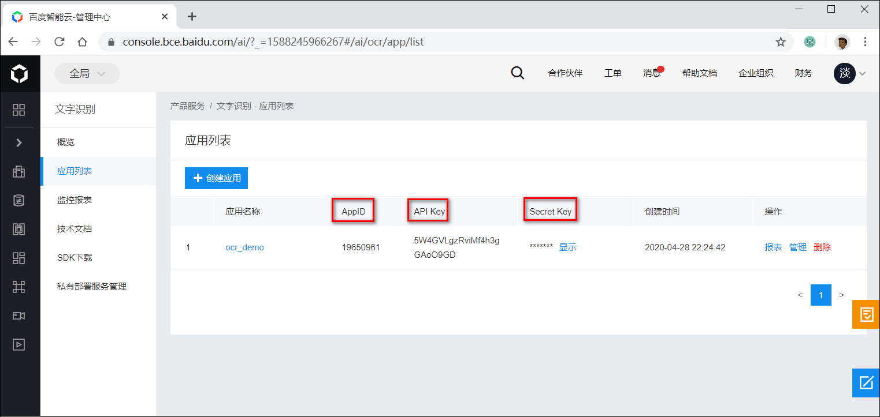Reload the page with the refresh icon
880x417 pixels.
point(59,42)
